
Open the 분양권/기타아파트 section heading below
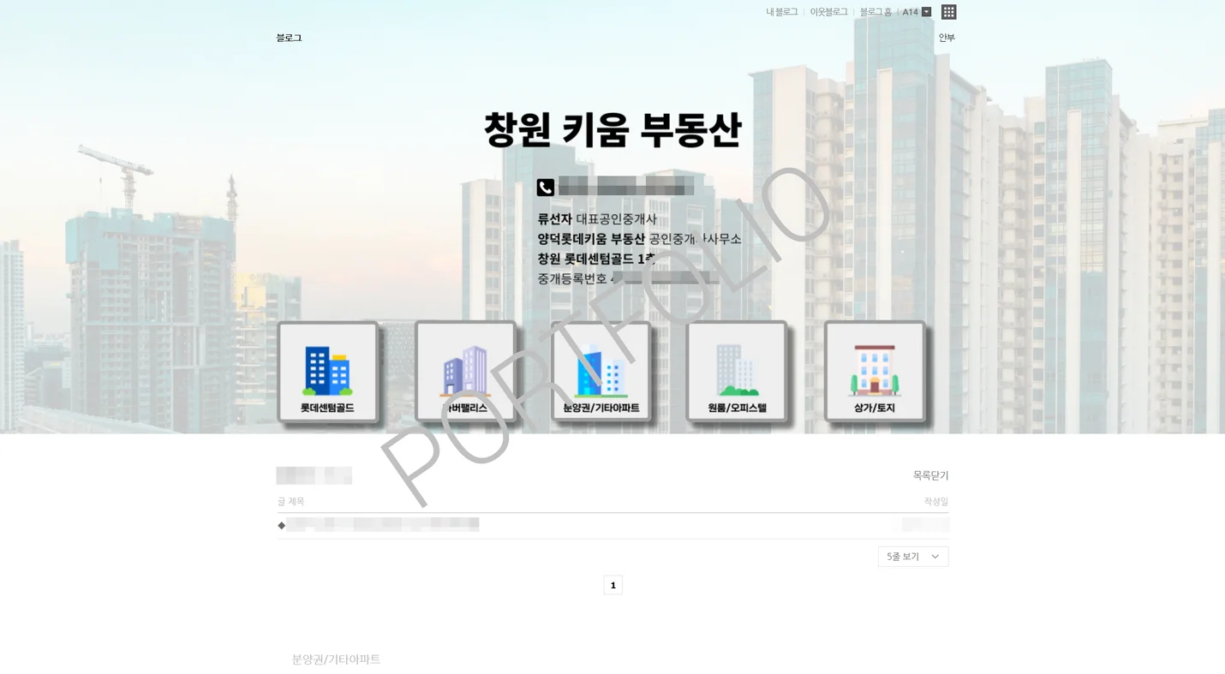336,659
